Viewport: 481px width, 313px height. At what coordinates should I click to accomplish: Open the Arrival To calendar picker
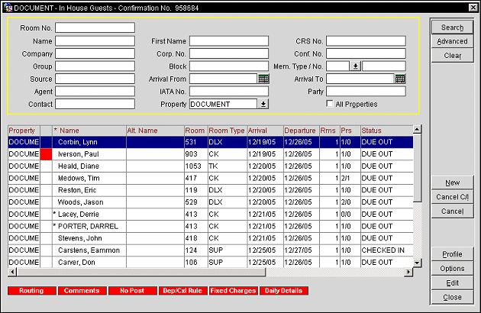[399, 79]
